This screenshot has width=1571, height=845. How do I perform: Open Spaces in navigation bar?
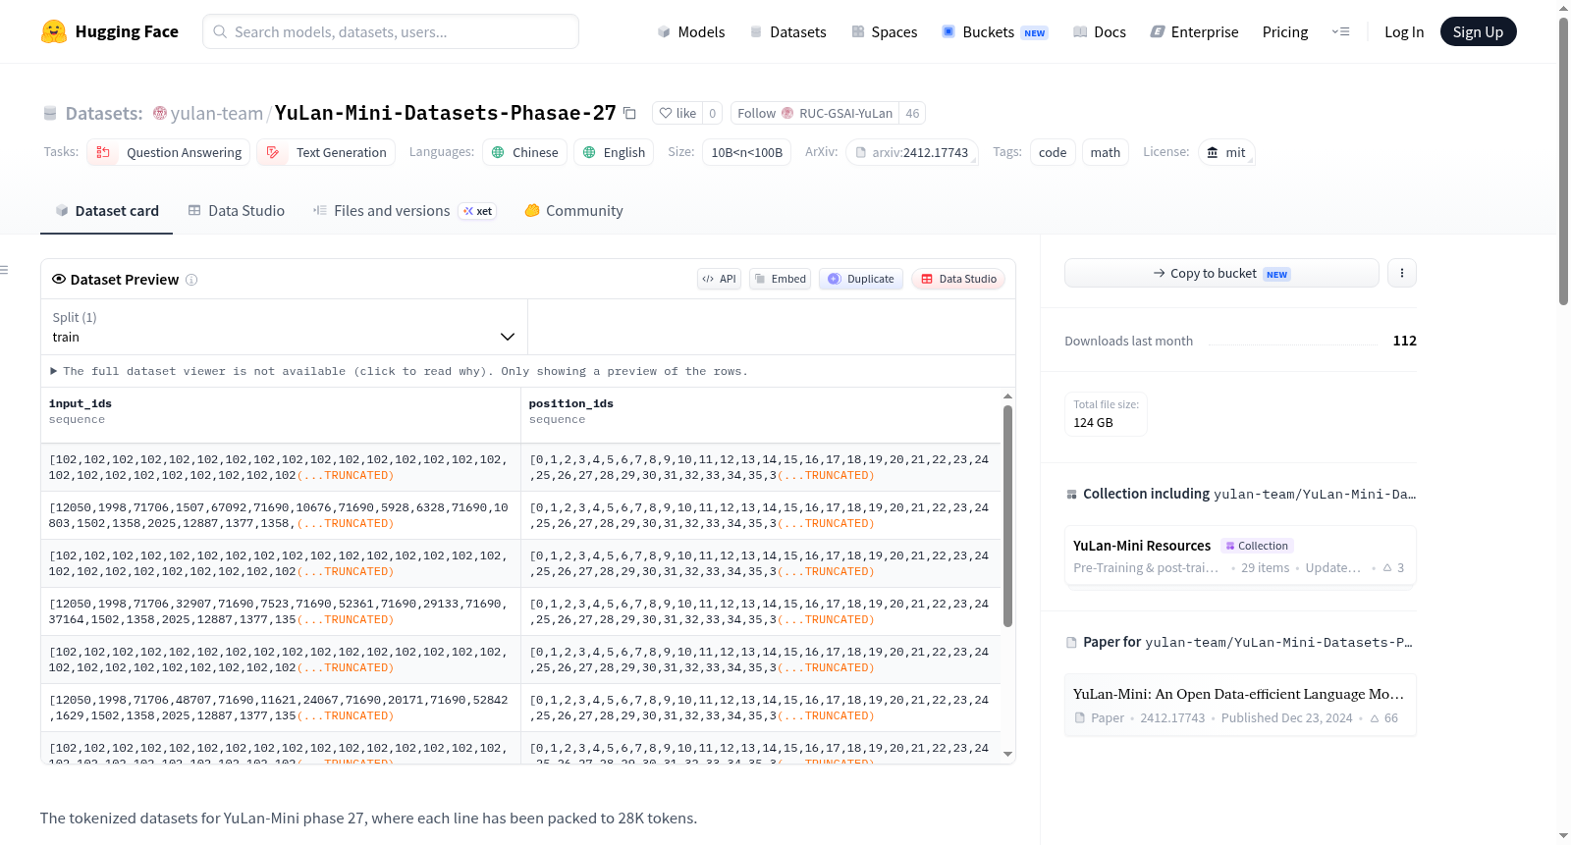tap(884, 31)
